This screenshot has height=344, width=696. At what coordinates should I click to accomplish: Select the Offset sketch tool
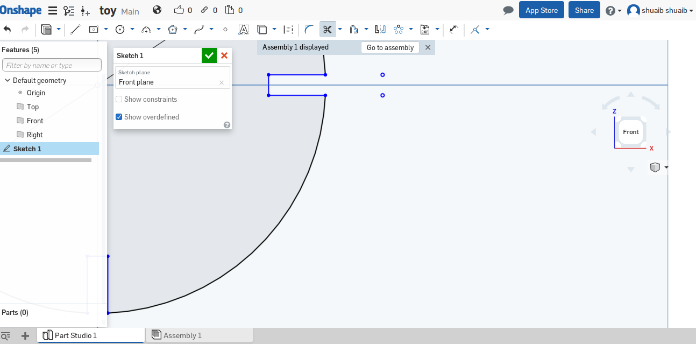[x=353, y=29]
